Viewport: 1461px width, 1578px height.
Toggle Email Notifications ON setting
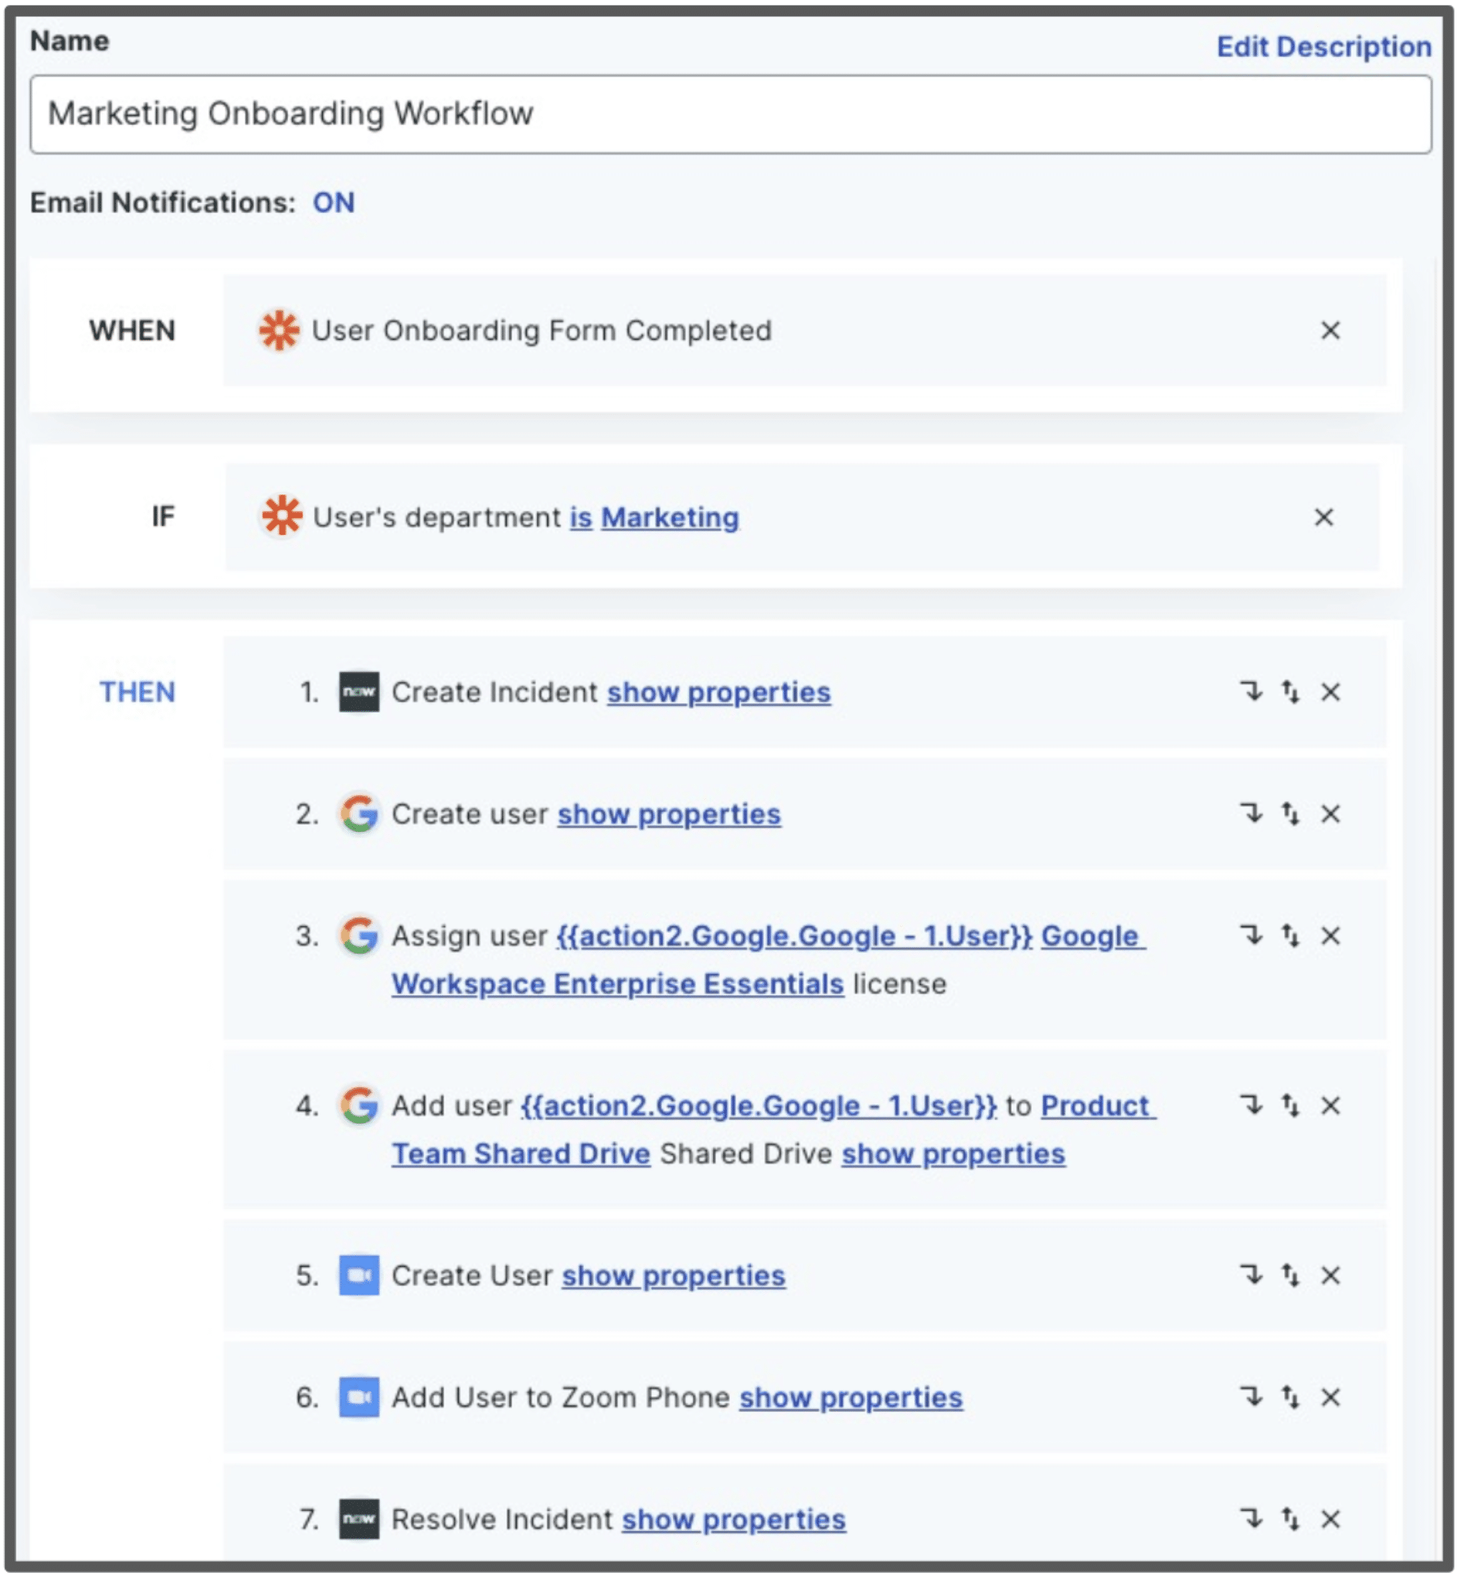click(x=333, y=203)
